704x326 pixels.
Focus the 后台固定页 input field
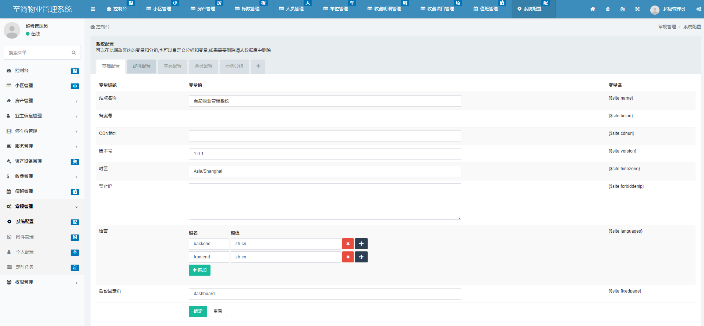325,294
